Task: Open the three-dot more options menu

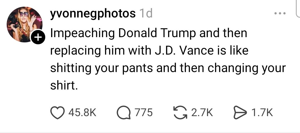Action: [x=279, y=13]
